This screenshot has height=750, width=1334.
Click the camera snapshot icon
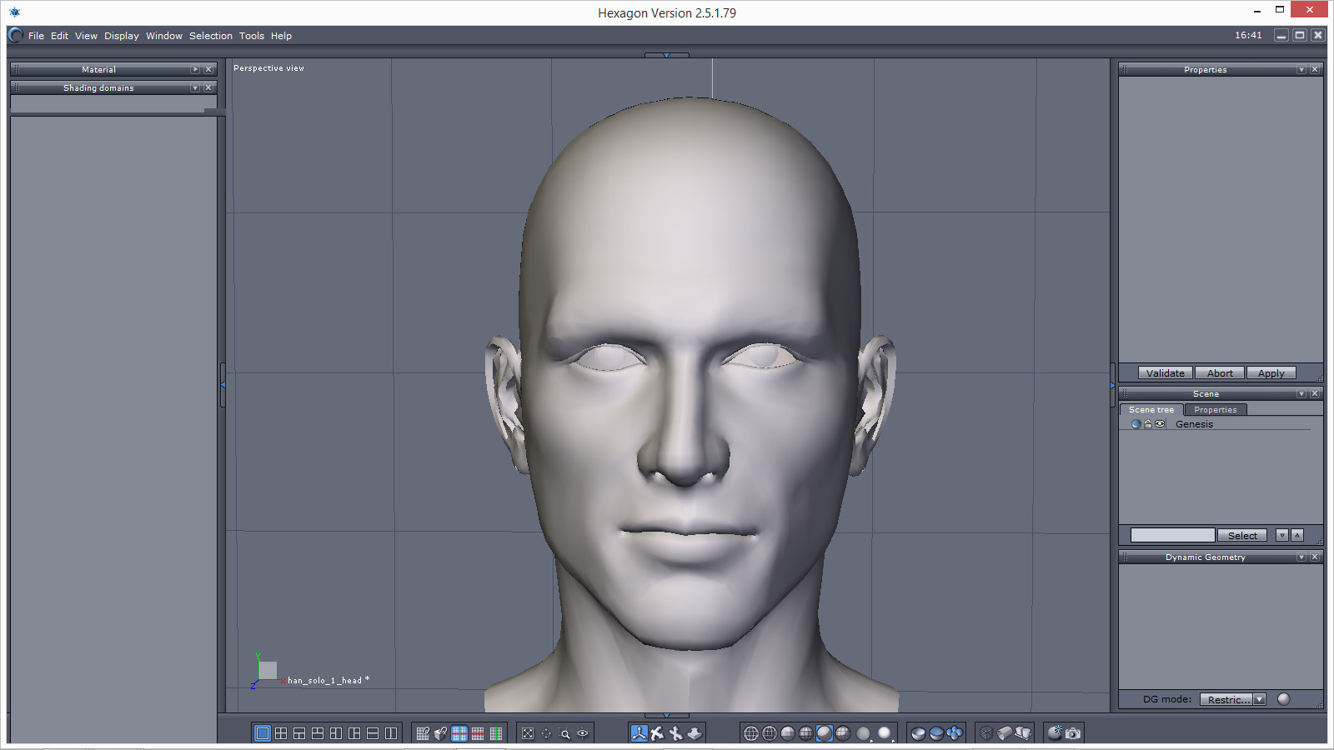1073,733
